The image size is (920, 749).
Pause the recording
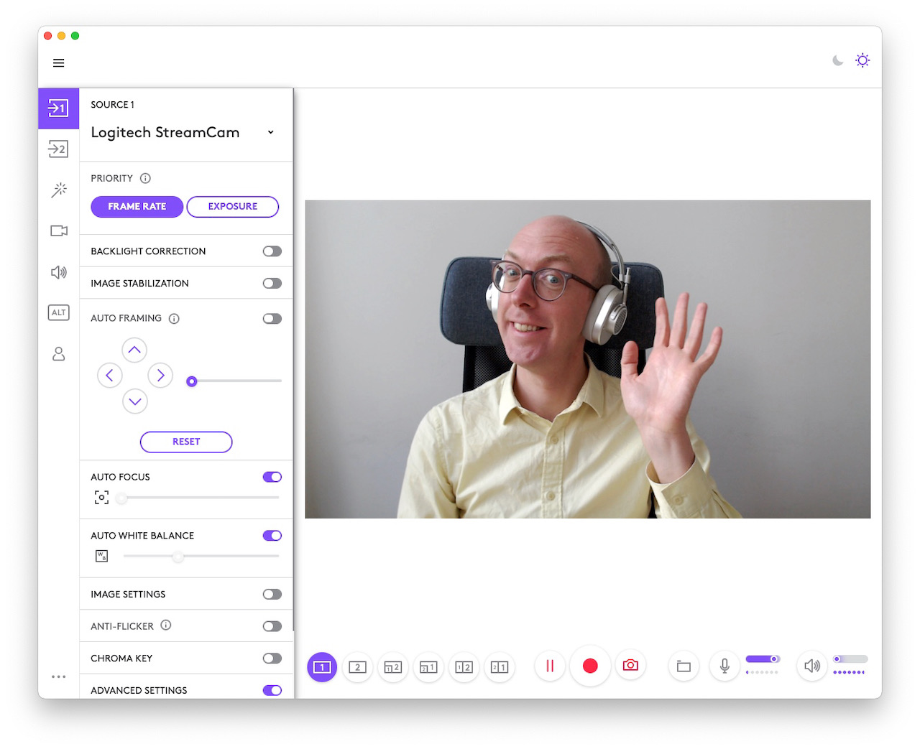[x=550, y=666]
